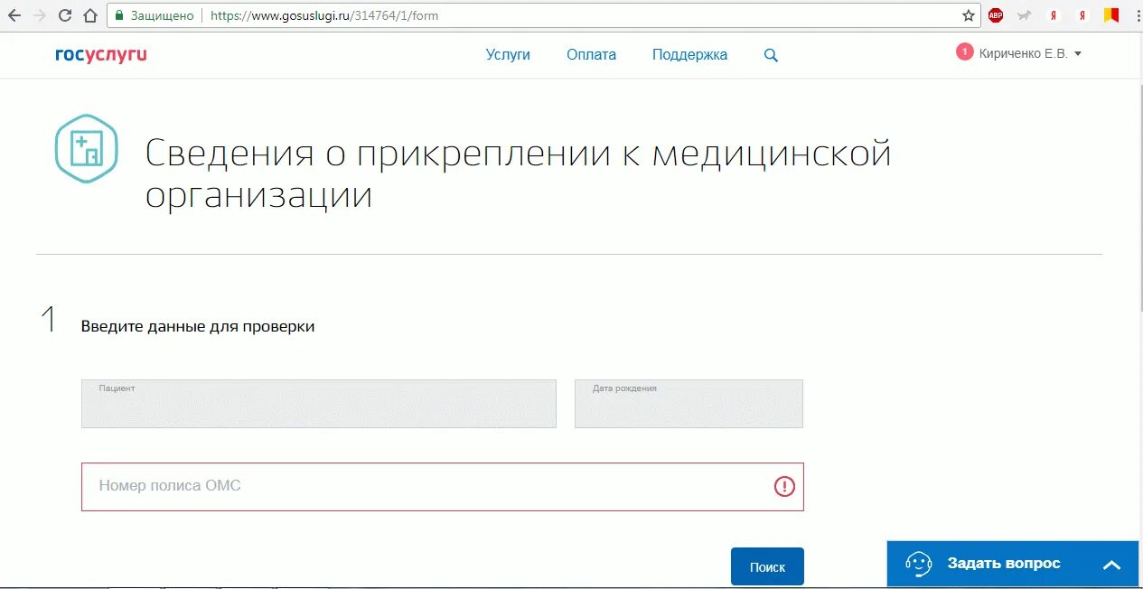This screenshot has width=1143, height=589.
Task: Click the gray dog extension icon
Action: [x=1025, y=15]
